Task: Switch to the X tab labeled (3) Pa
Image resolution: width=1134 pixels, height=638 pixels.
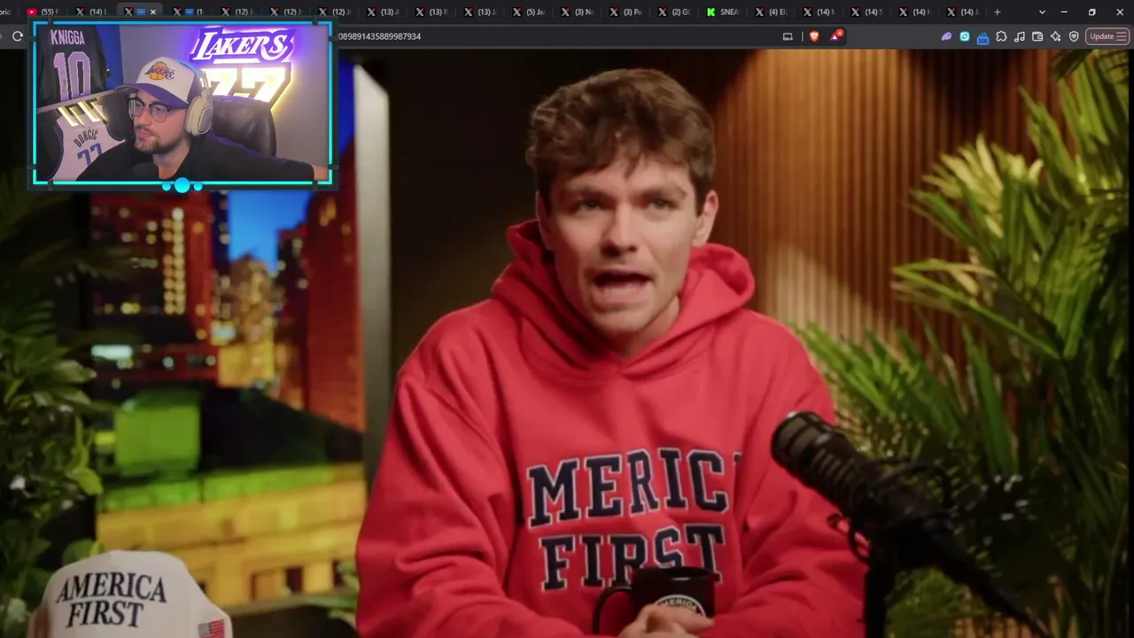Action: point(626,12)
